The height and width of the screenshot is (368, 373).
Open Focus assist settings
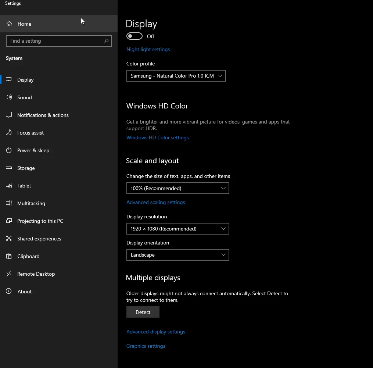(59, 133)
